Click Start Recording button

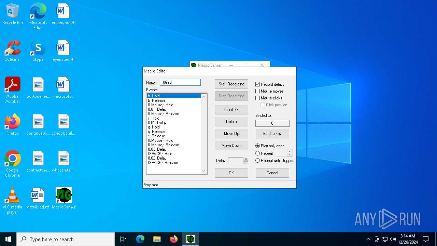[x=231, y=84]
